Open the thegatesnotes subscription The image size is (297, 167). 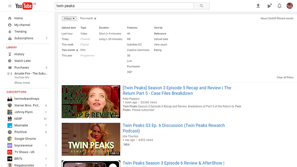pos(24,165)
